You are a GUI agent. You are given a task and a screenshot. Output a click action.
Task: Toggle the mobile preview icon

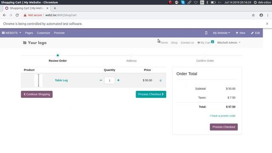(x=206, y=33)
